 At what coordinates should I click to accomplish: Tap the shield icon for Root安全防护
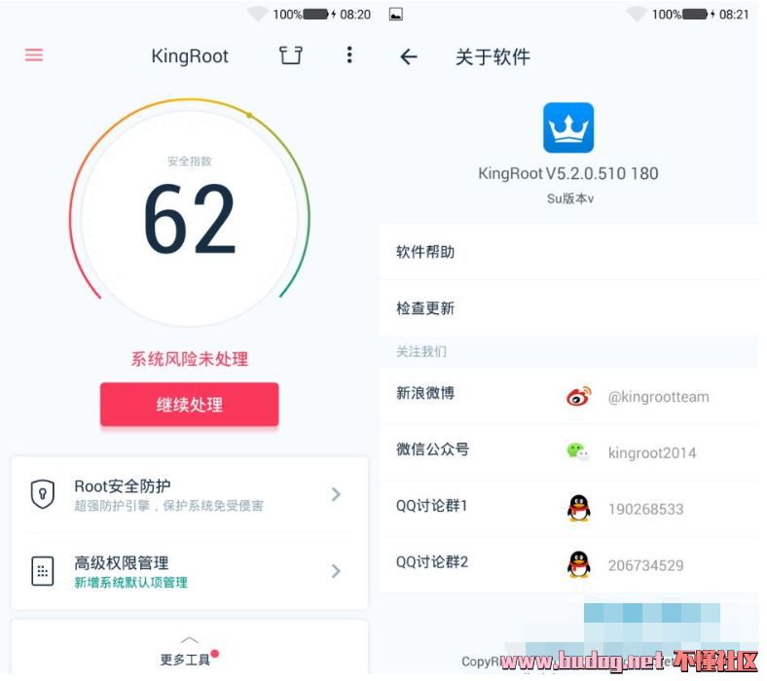(x=43, y=494)
